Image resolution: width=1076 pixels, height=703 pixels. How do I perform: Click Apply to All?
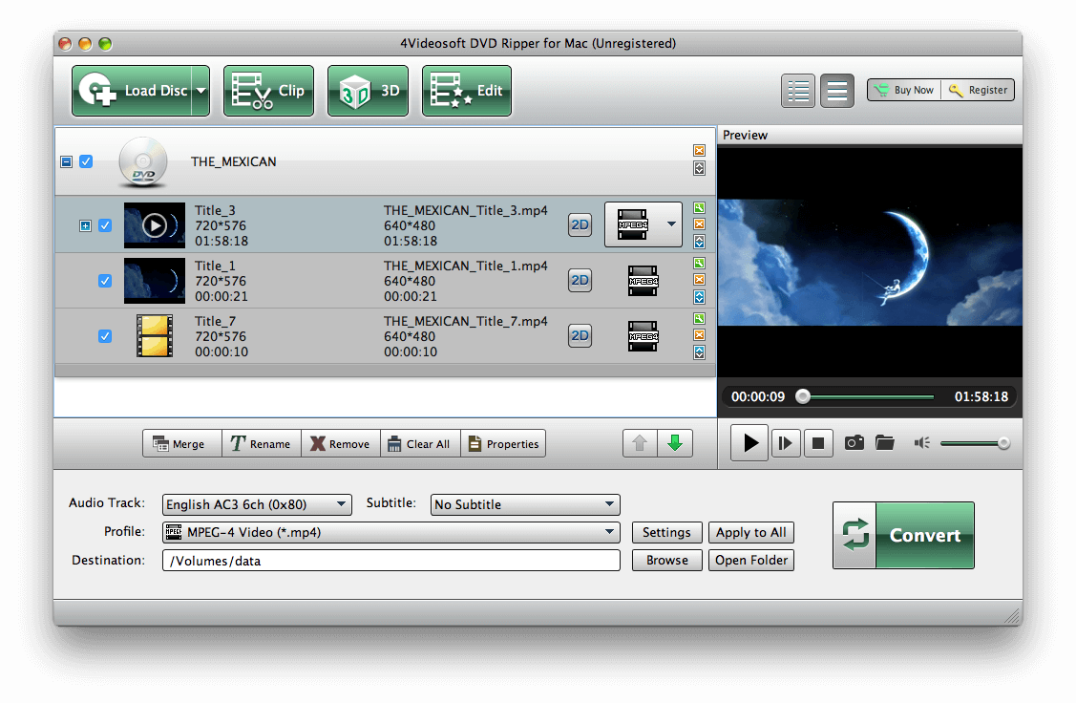coord(750,532)
